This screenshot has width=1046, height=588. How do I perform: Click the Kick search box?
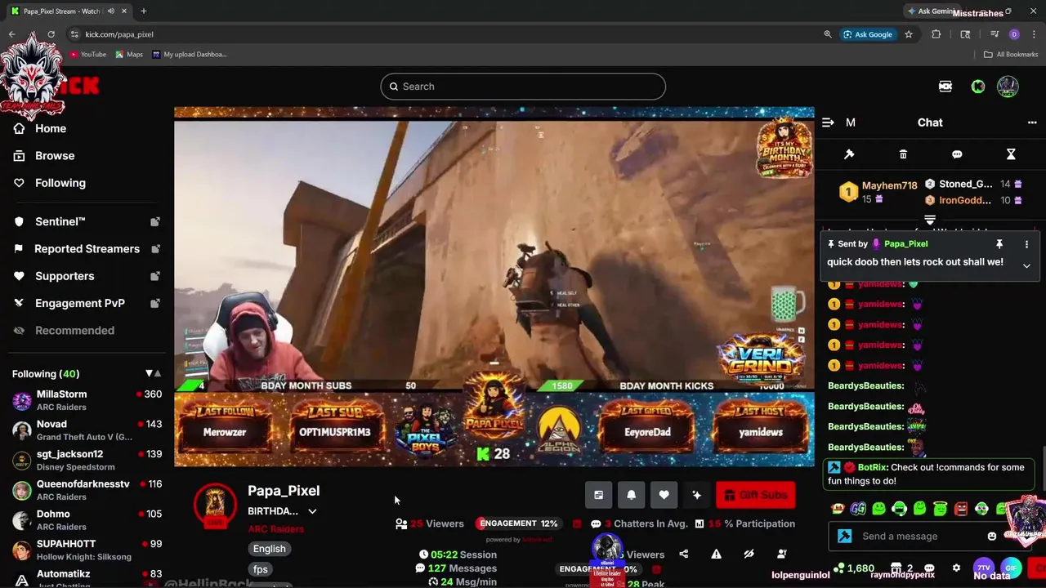point(523,87)
